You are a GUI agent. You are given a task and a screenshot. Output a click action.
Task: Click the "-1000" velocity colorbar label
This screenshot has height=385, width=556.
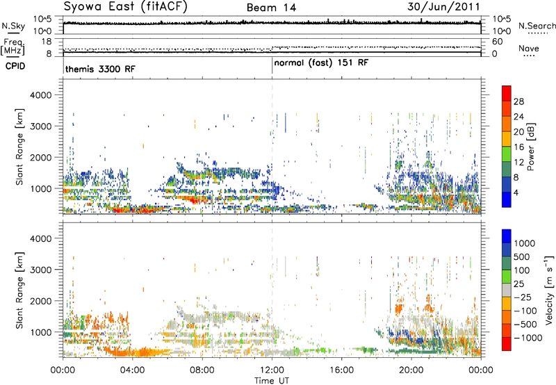[528, 338]
